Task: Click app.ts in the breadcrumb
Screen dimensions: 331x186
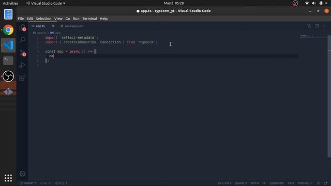Action: 41,33
